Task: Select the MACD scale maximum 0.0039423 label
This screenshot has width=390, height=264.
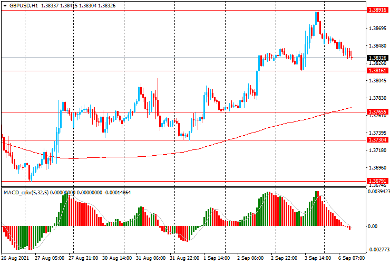Action: (379, 192)
